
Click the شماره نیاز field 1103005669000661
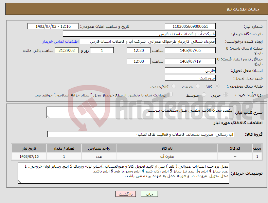(x=190, y=26)
